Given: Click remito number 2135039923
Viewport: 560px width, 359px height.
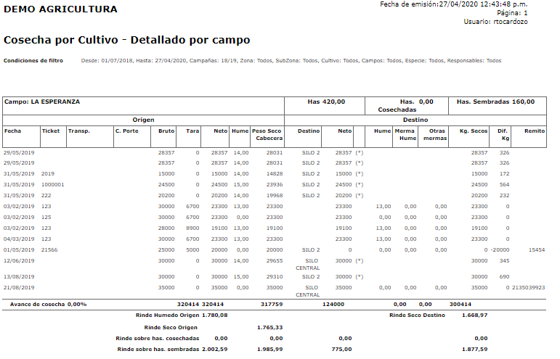Looking at the screenshot, I should point(529,288).
